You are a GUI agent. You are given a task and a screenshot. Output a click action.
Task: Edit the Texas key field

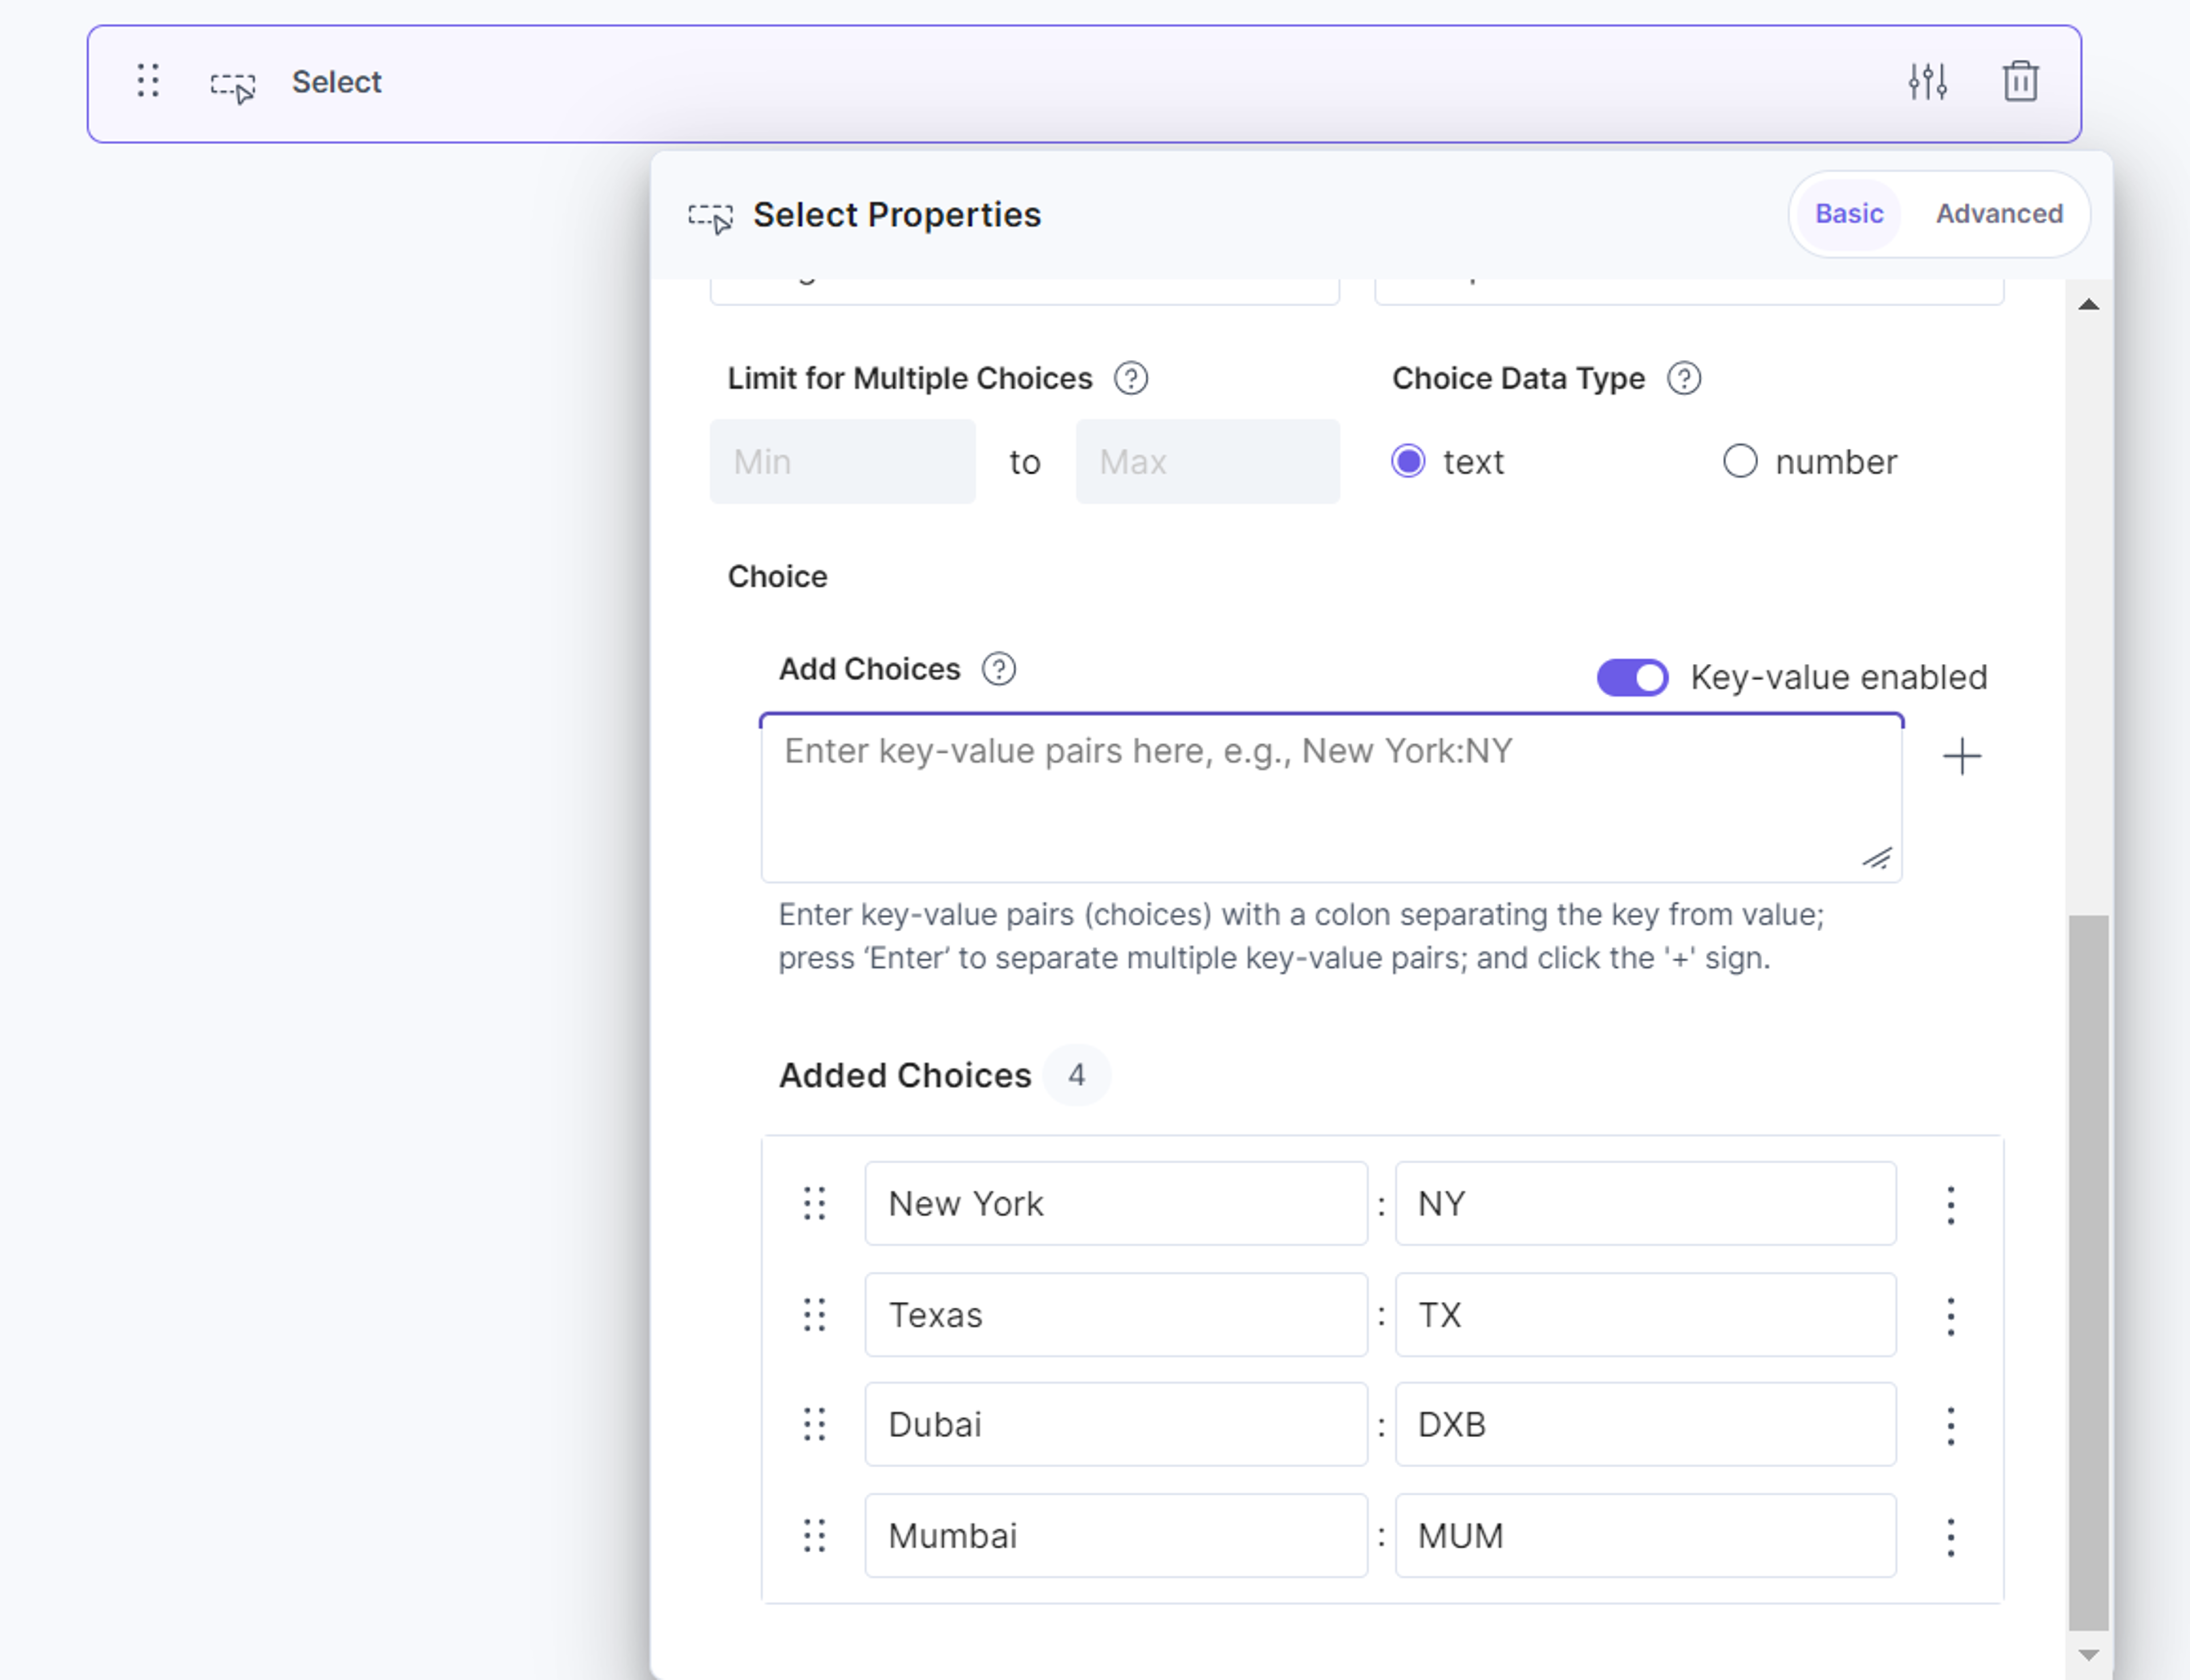[1116, 1315]
